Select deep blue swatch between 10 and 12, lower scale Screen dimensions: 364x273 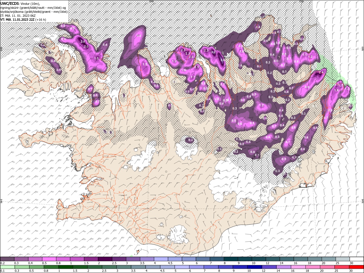coord(255,267)
